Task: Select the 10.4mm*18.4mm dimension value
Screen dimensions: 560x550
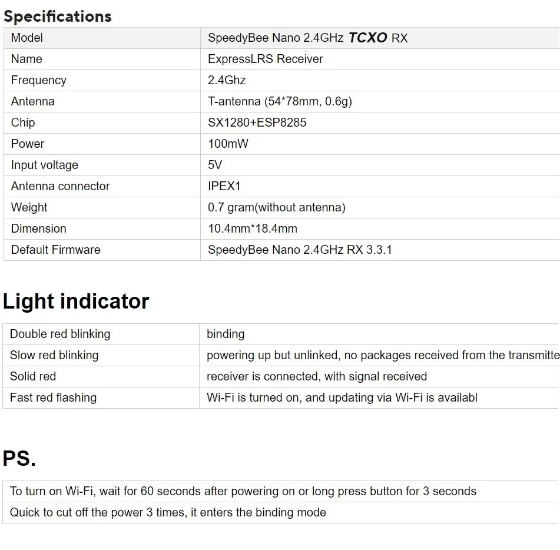Action: point(253,228)
